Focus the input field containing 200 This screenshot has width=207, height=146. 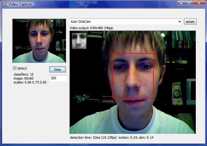[58, 78]
